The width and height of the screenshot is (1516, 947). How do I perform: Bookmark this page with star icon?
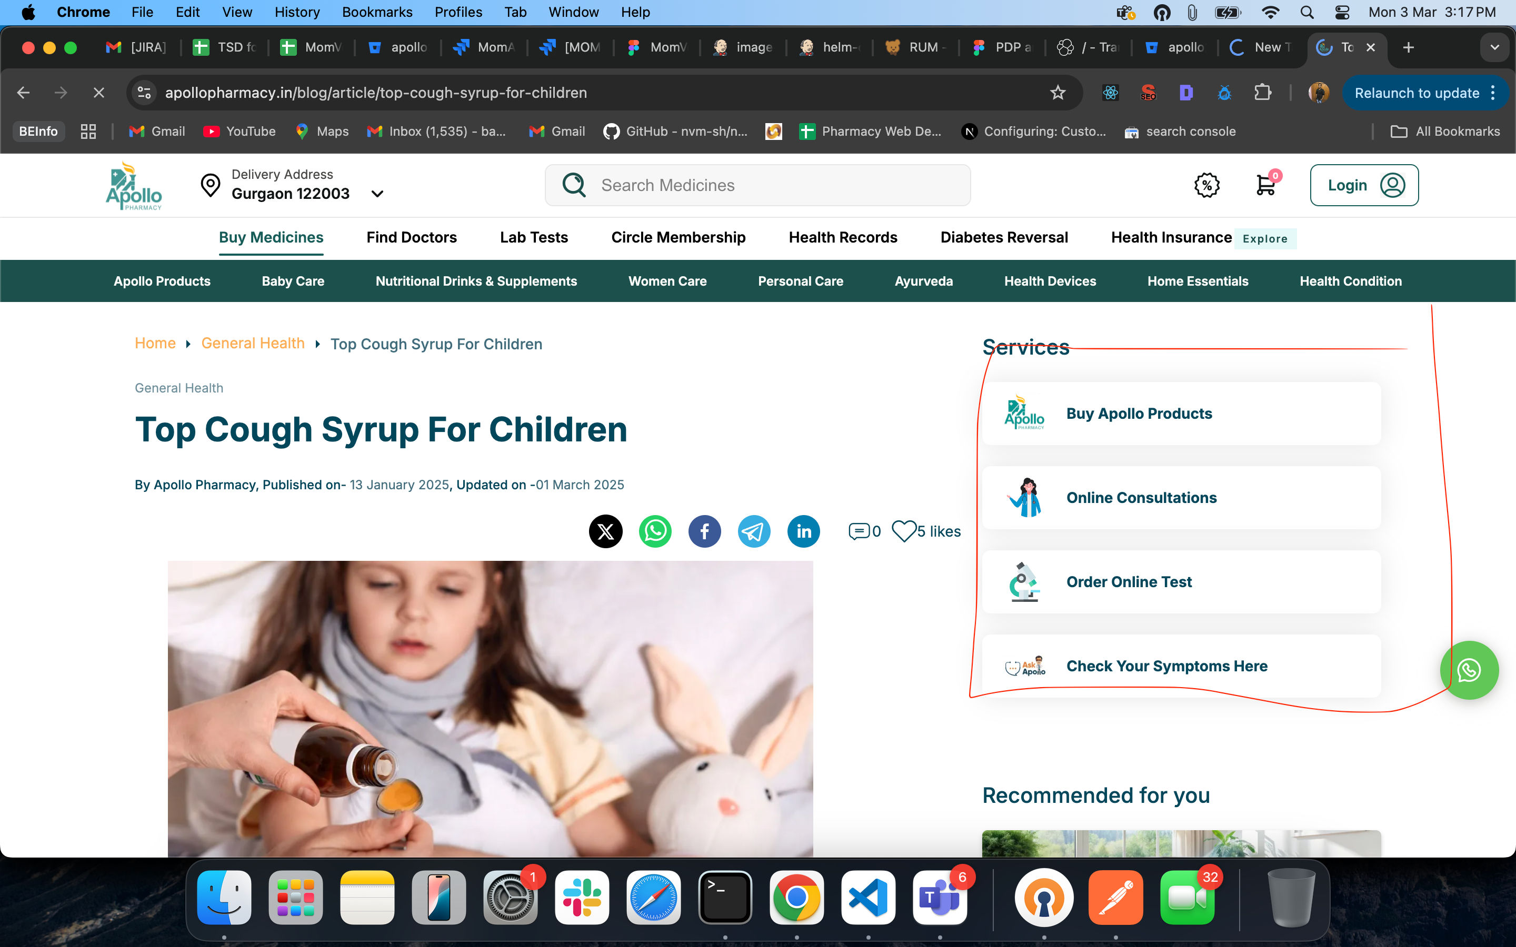(1058, 93)
